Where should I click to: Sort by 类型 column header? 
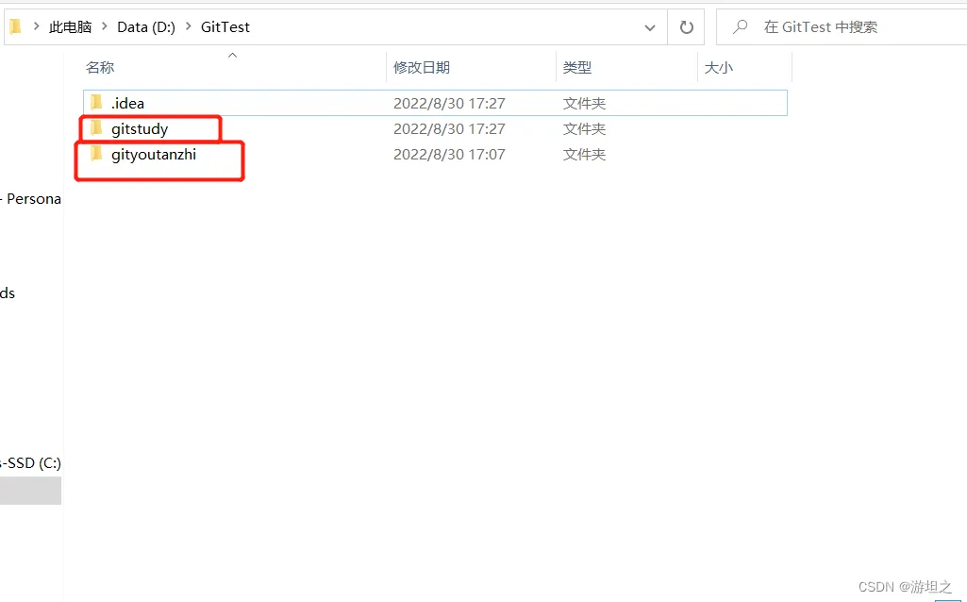[577, 67]
